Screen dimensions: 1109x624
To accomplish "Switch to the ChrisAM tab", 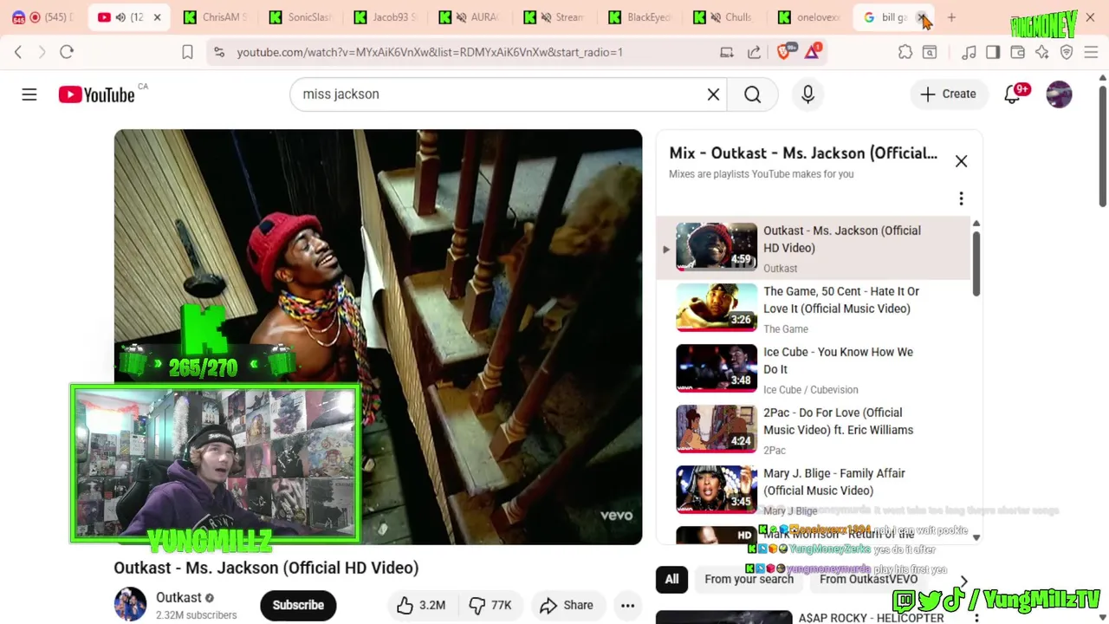I will tap(217, 17).
